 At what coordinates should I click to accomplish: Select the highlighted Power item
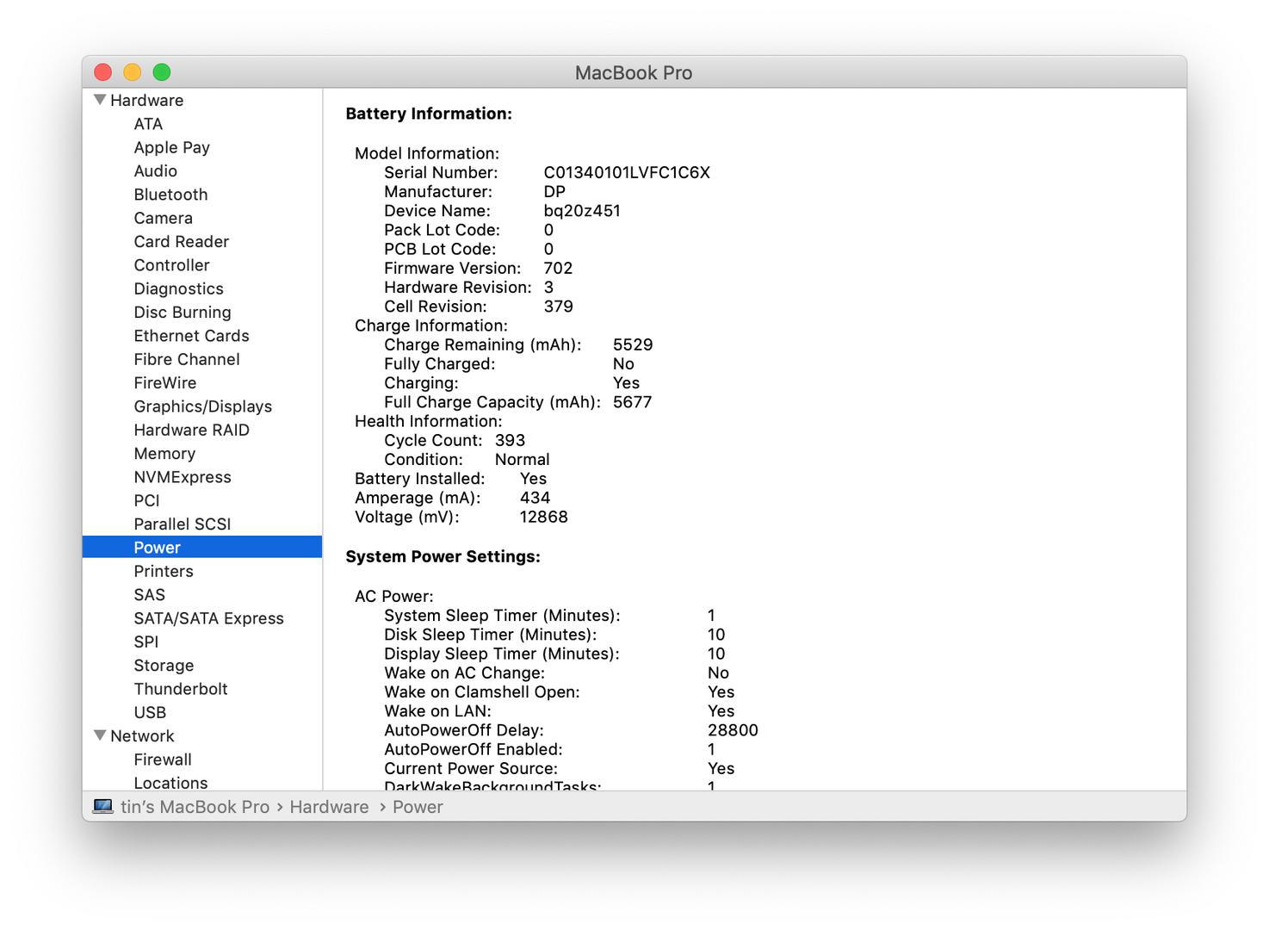pyautogui.click(x=202, y=548)
